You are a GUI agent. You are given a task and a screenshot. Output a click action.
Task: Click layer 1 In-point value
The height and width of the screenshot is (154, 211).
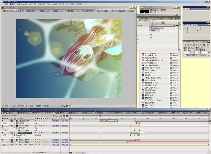(55, 121)
